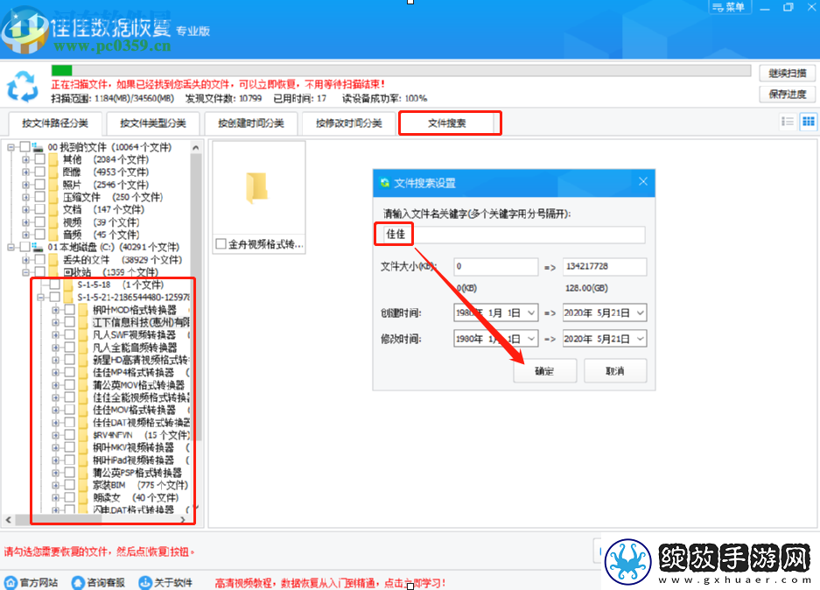Image resolution: width=820 pixels, height=590 pixels.
Task: Open the 文件搜索 tab
Action: point(447,123)
